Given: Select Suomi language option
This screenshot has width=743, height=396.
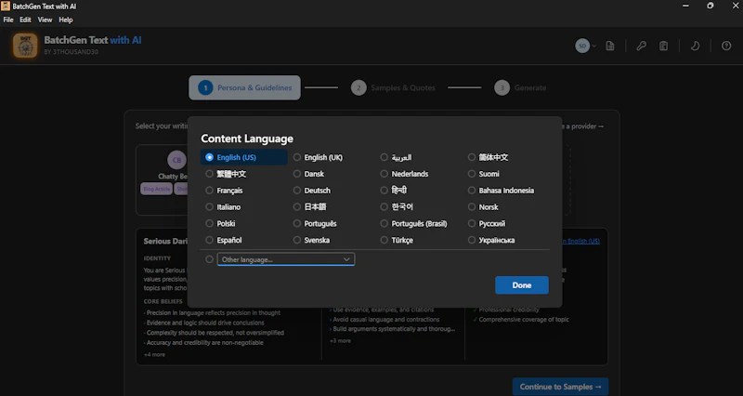Looking at the screenshot, I should (x=483, y=174).
